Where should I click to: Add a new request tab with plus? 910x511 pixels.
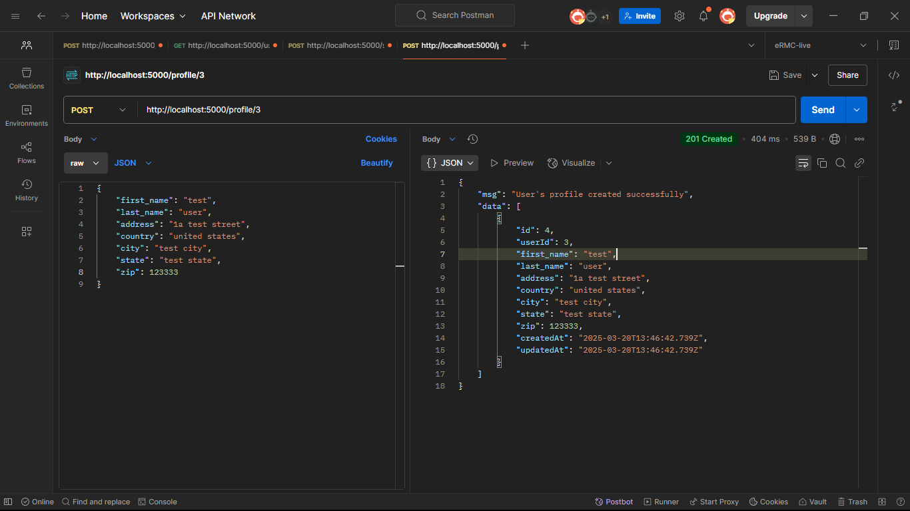coord(525,45)
